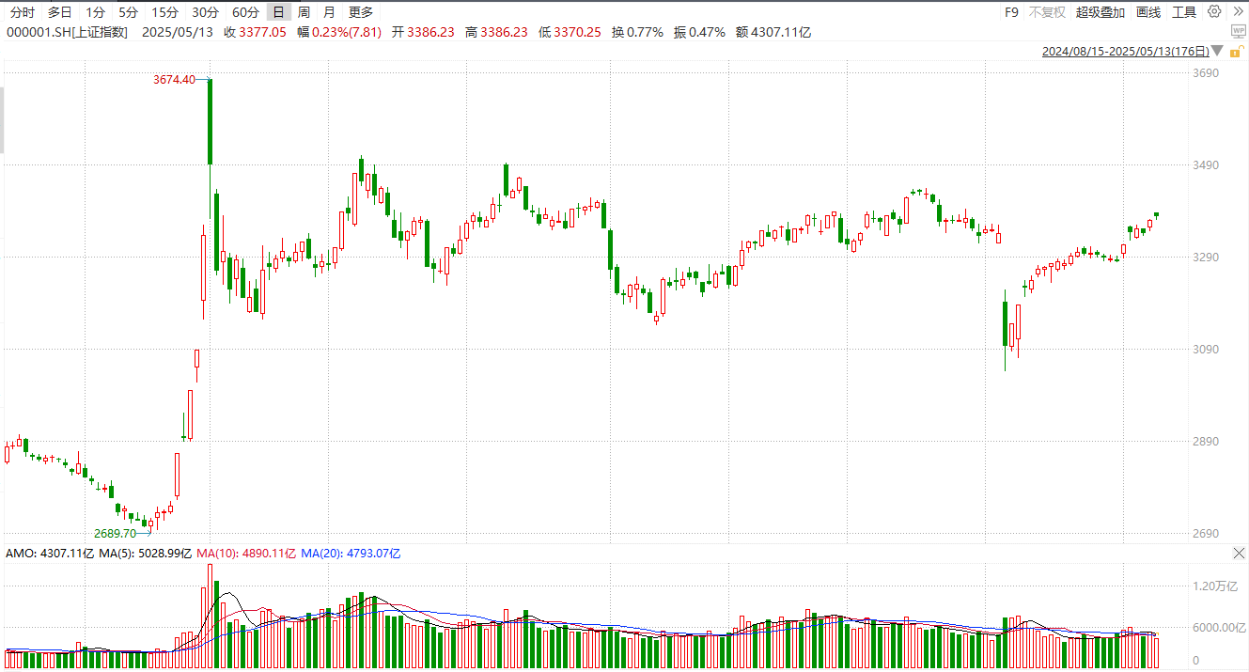Screen dimensions: 1249x672
Task: Click the 3290 price axis label
Action: tap(1206, 258)
